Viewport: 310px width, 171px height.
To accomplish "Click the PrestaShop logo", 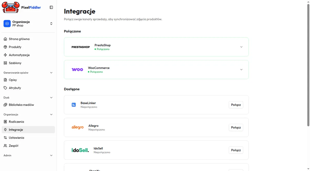I will coord(81,47).
